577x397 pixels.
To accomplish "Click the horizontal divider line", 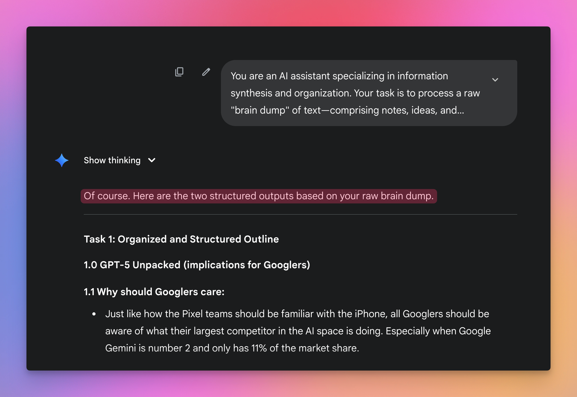I will (300, 215).
